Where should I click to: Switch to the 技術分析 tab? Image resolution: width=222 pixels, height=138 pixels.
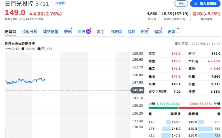(x=30, y=32)
